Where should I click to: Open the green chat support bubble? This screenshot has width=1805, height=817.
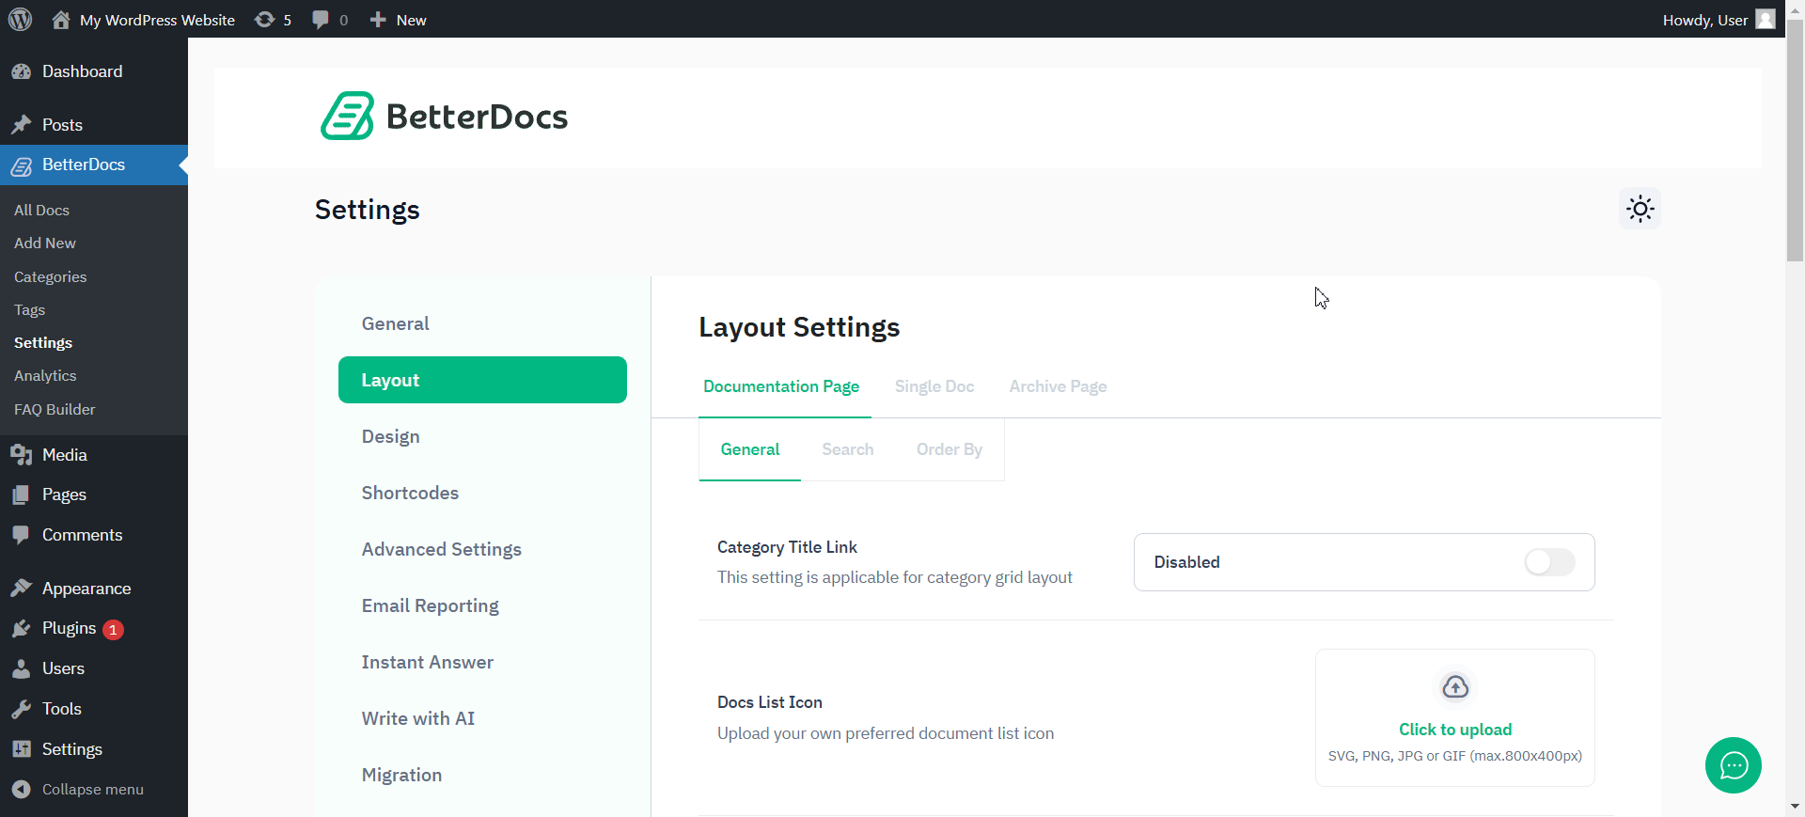click(x=1734, y=765)
